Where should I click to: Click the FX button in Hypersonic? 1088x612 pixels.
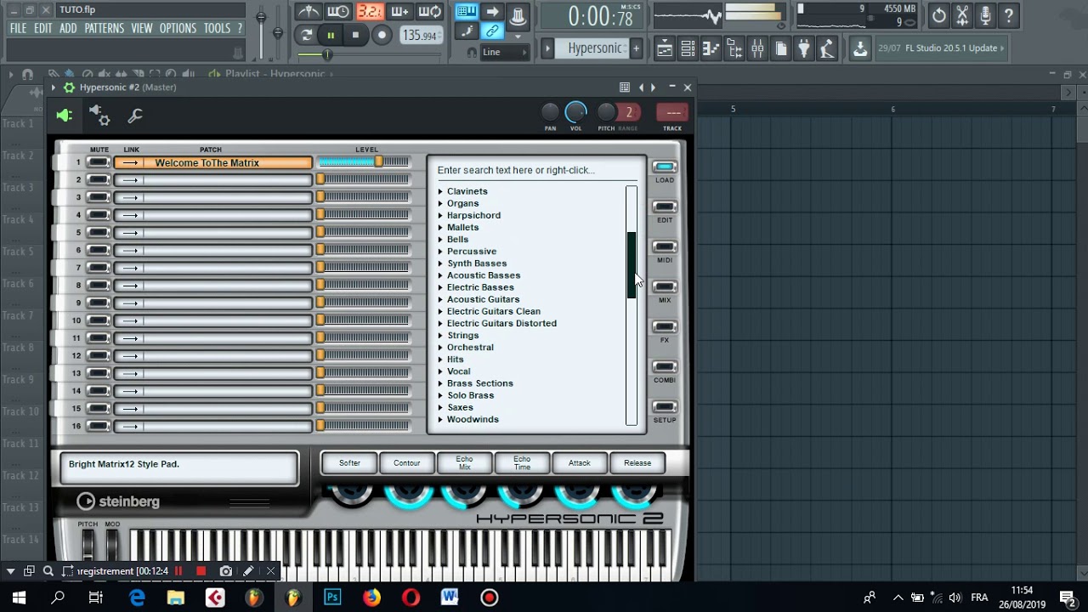pos(665,327)
